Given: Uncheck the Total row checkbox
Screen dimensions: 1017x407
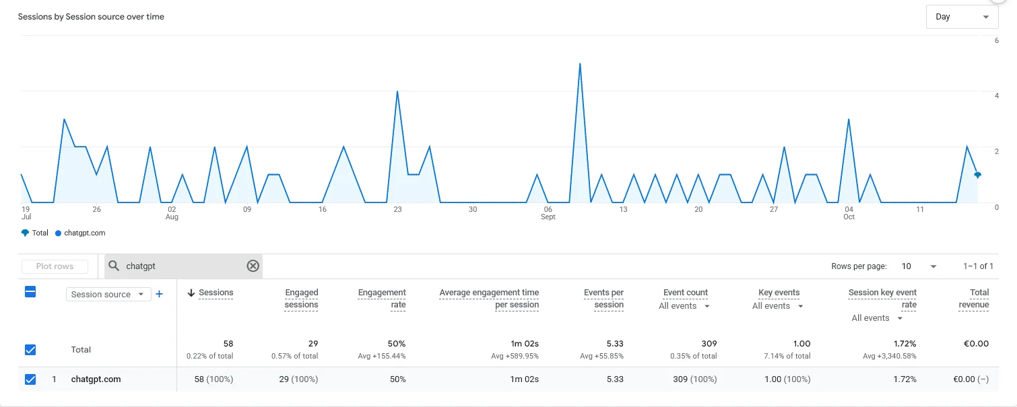Looking at the screenshot, I should (x=30, y=350).
